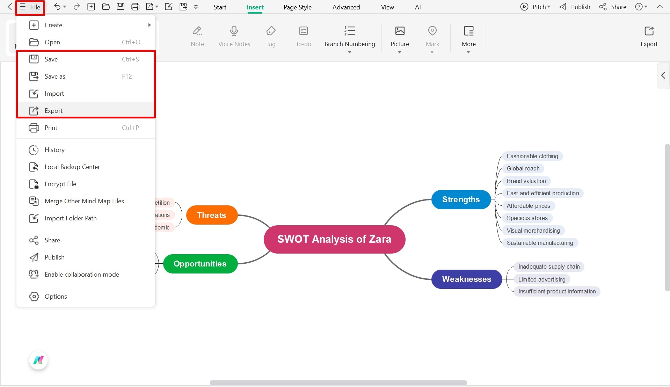
Task: Select the Limited advertising subtopic
Action: [x=542, y=279]
